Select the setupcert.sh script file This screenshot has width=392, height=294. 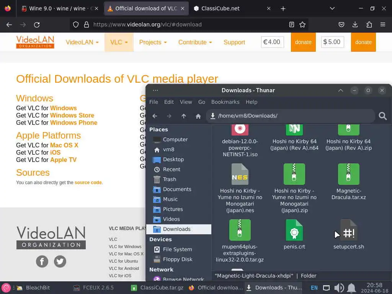point(348,235)
